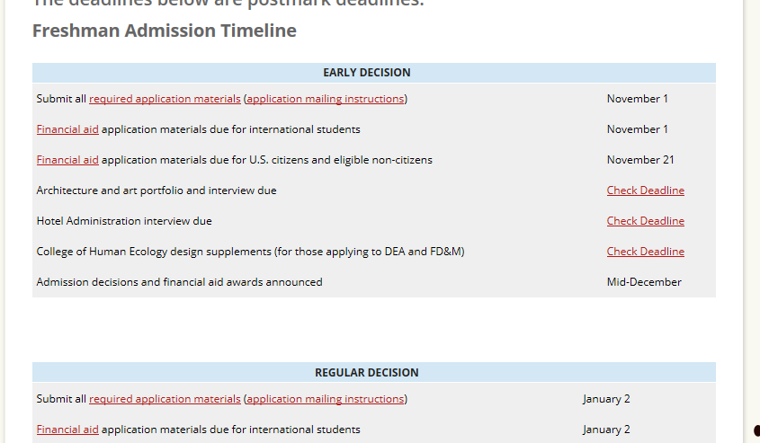
Task: Click the Architecture and art portfolio row text
Action: (x=156, y=190)
